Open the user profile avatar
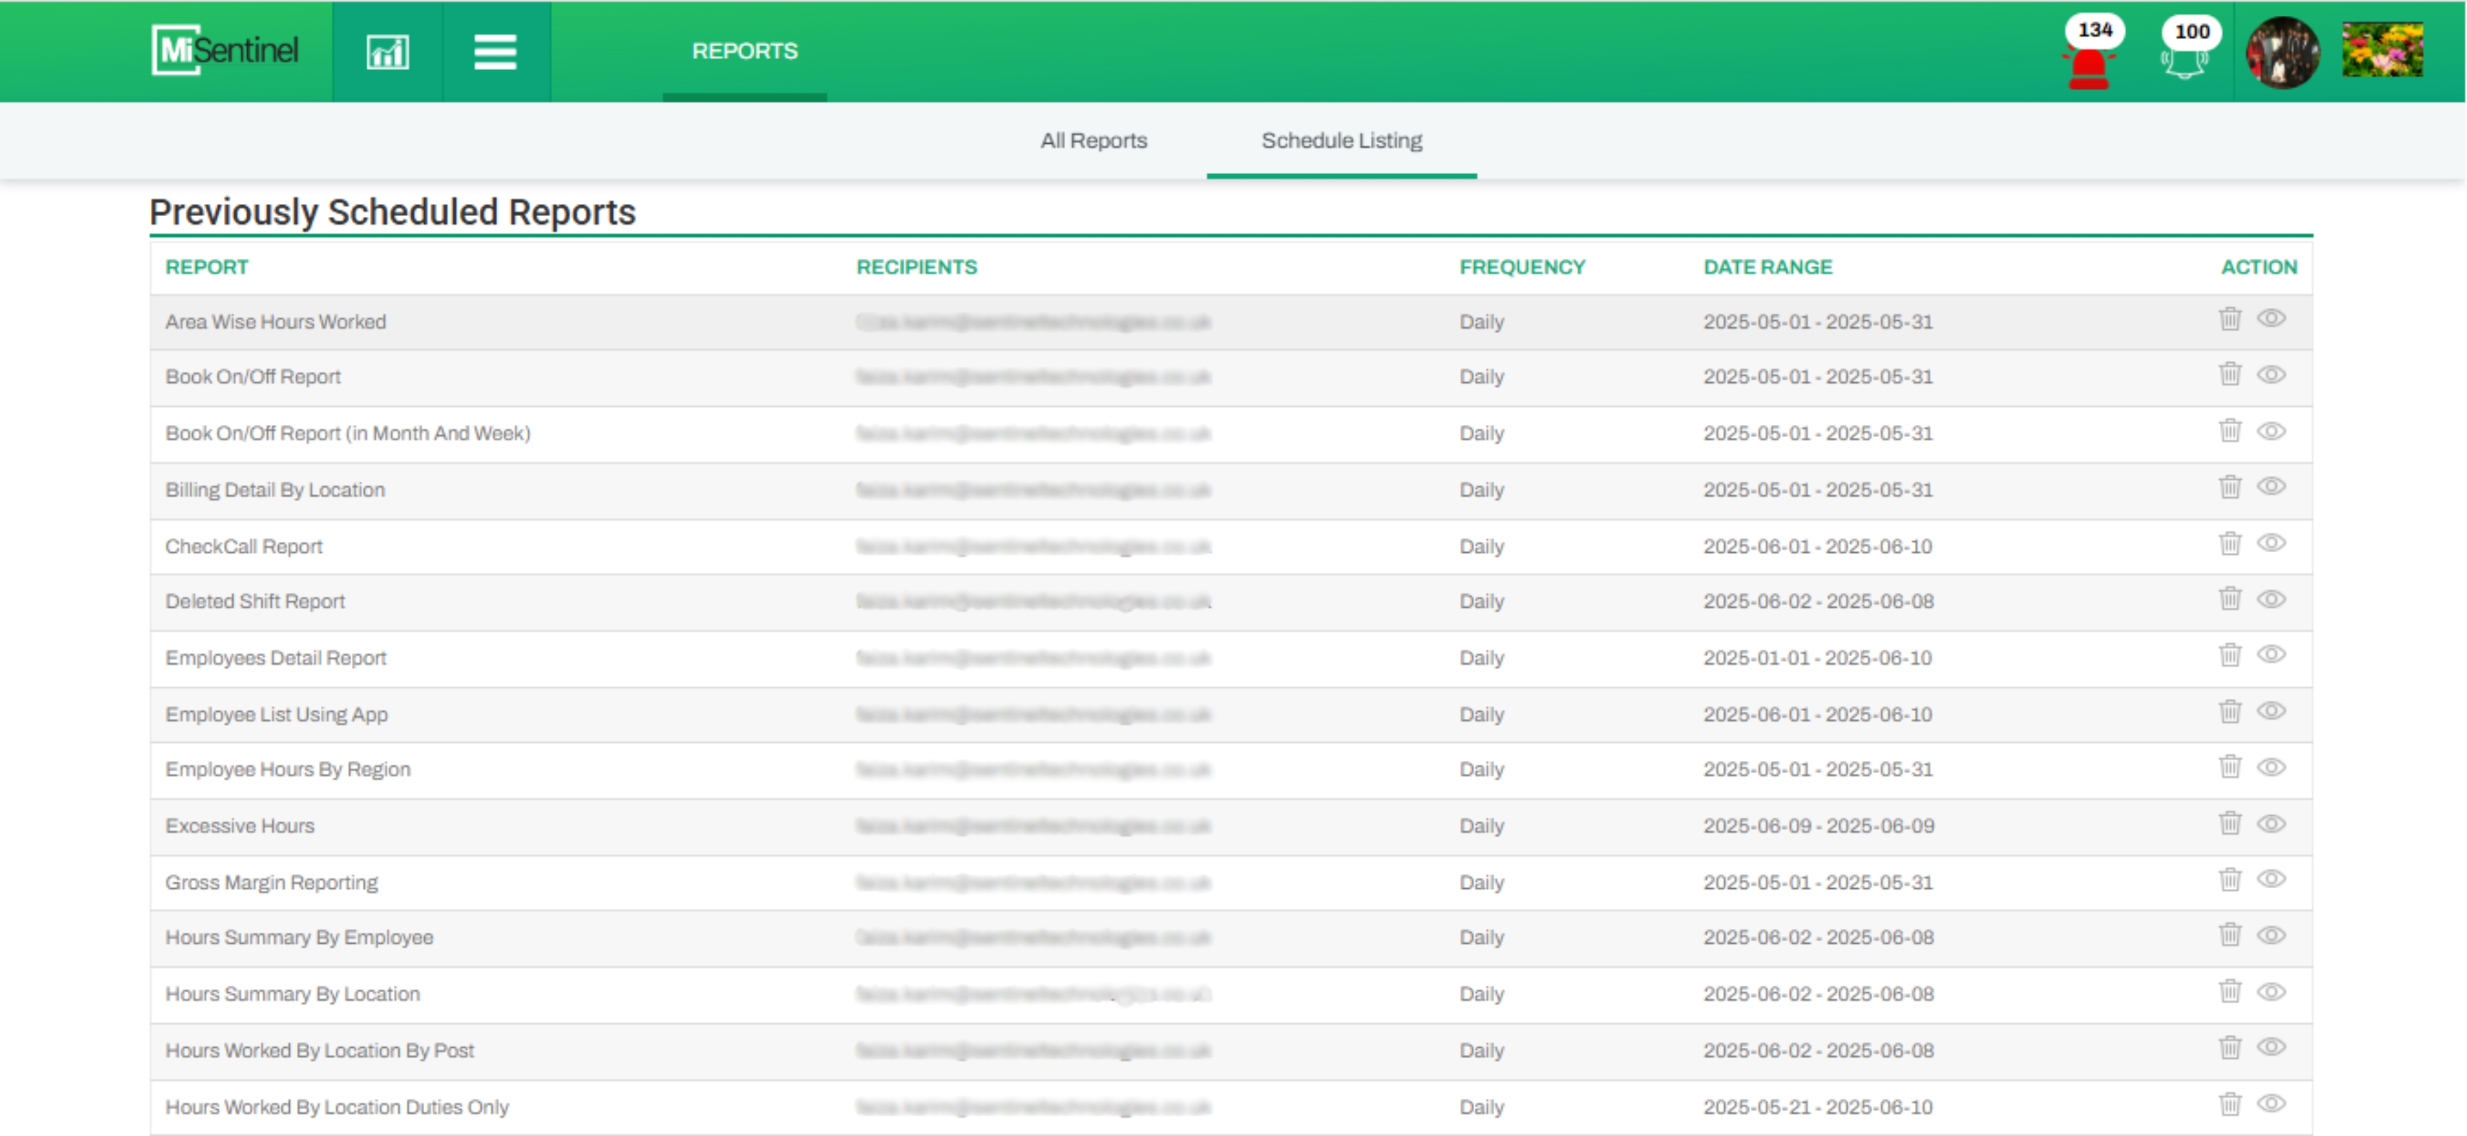The image size is (2467, 1136). [2282, 52]
